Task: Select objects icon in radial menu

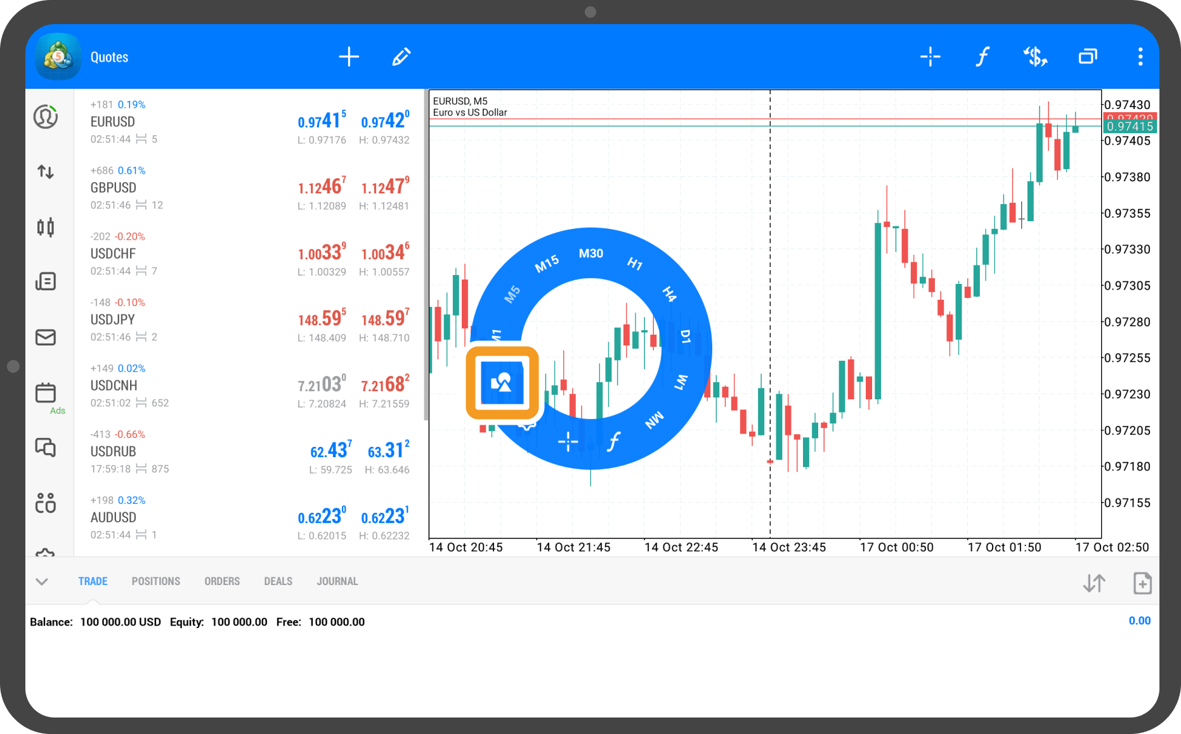Action: pyautogui.click(x=502, y=383)
